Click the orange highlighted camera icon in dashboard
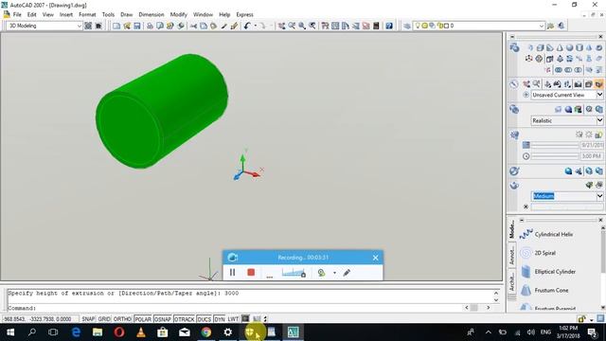 coord(598,83)
